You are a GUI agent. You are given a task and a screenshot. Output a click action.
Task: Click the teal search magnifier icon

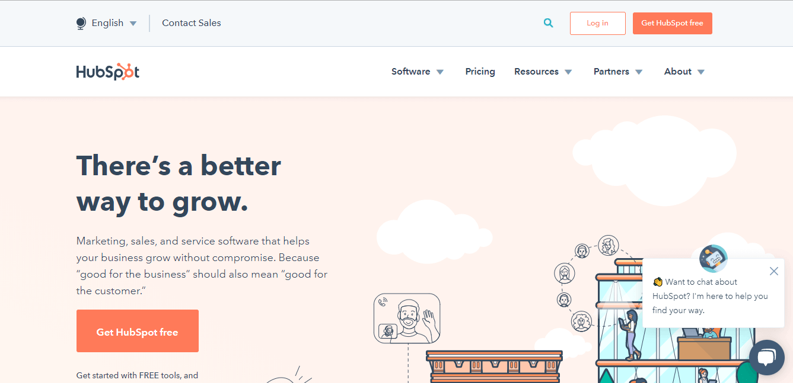[548, 23]
